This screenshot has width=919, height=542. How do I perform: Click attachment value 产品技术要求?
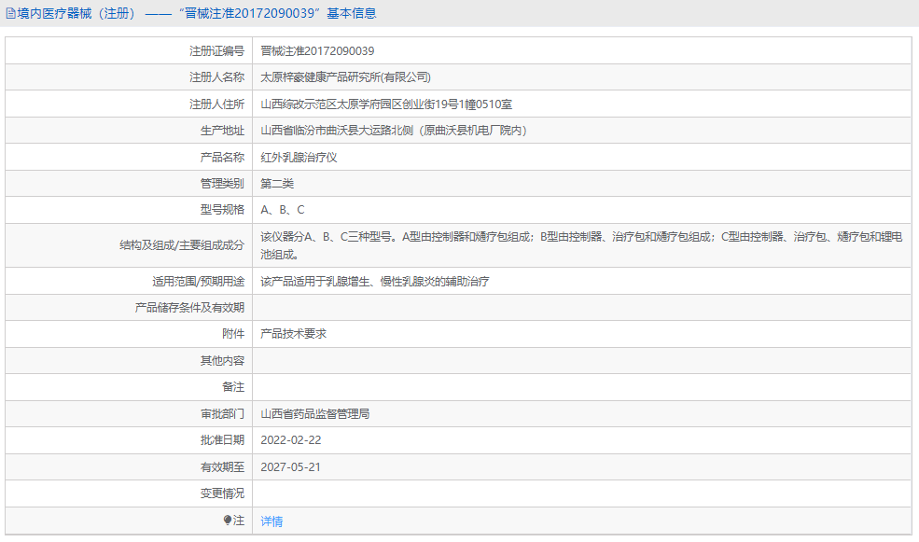[293, 333]
